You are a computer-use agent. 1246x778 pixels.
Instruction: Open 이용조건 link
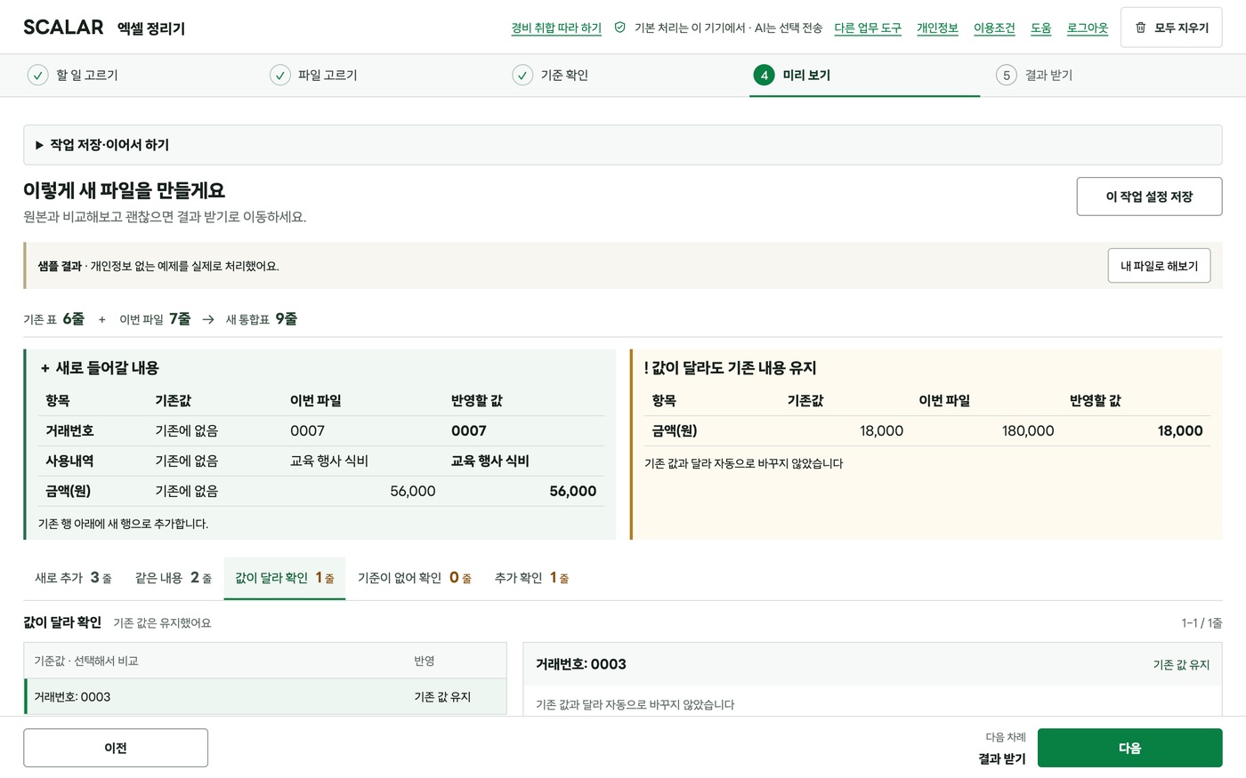(994, 28)
